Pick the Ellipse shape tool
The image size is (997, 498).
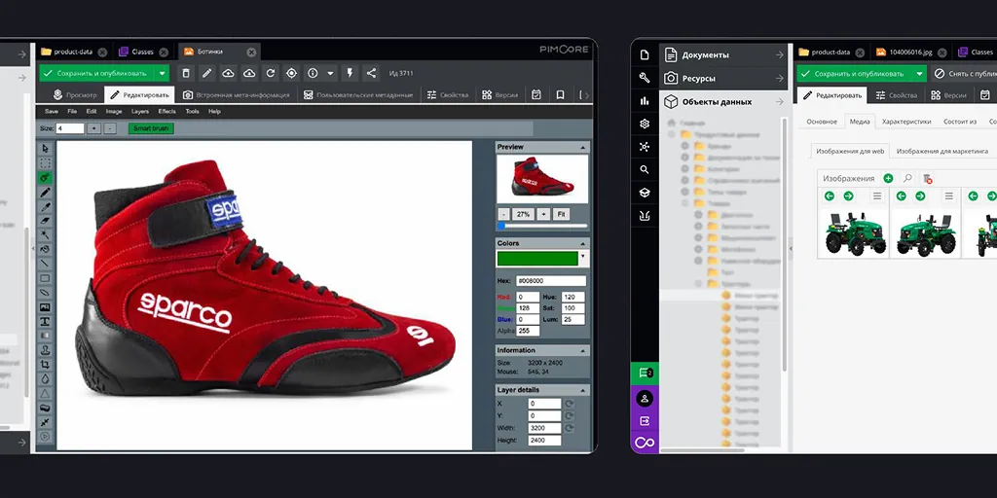click(x=45, y=293)
